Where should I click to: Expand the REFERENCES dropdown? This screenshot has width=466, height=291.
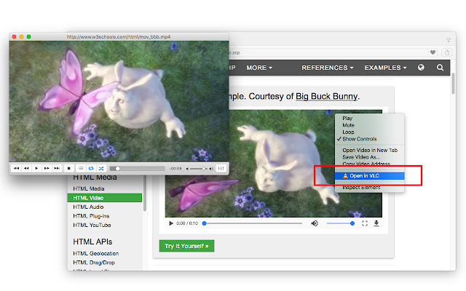[328, 68]
